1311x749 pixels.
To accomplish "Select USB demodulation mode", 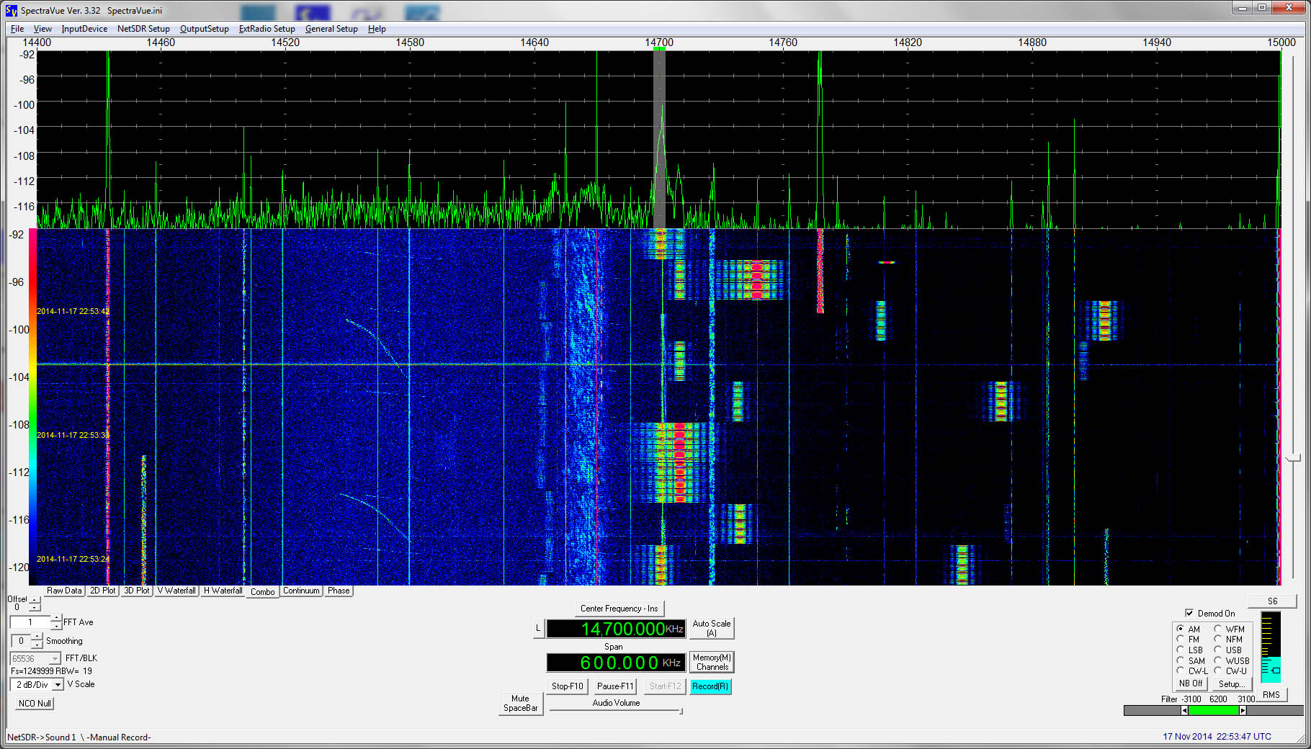I will 1218,650.
